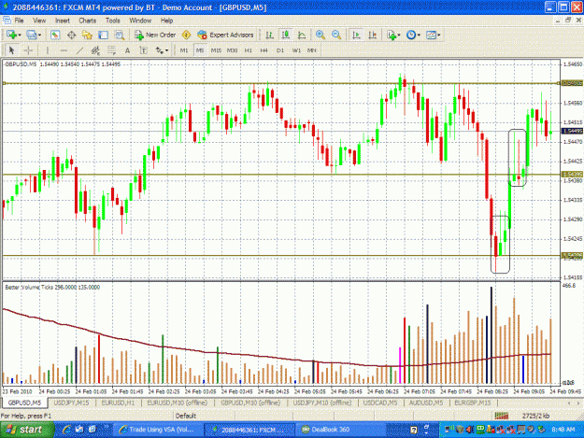Set timeframe to H1
The width and height of the screenshot is (584, 438).
pos(248,50)
